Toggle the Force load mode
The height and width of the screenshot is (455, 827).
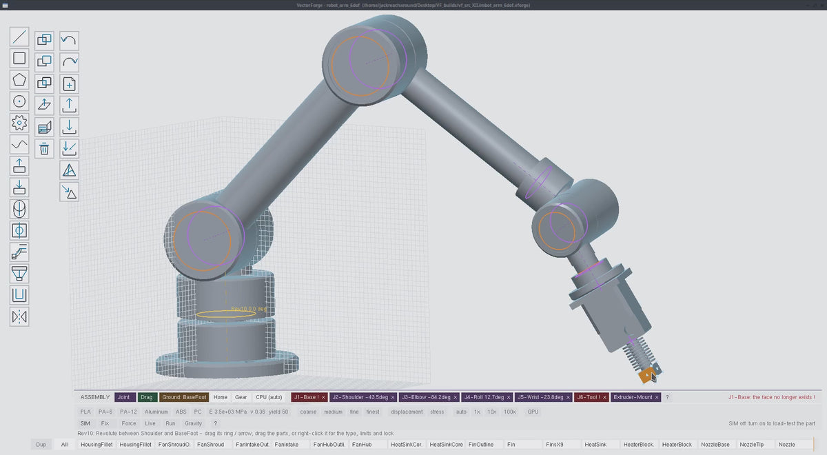pos(129,423)
